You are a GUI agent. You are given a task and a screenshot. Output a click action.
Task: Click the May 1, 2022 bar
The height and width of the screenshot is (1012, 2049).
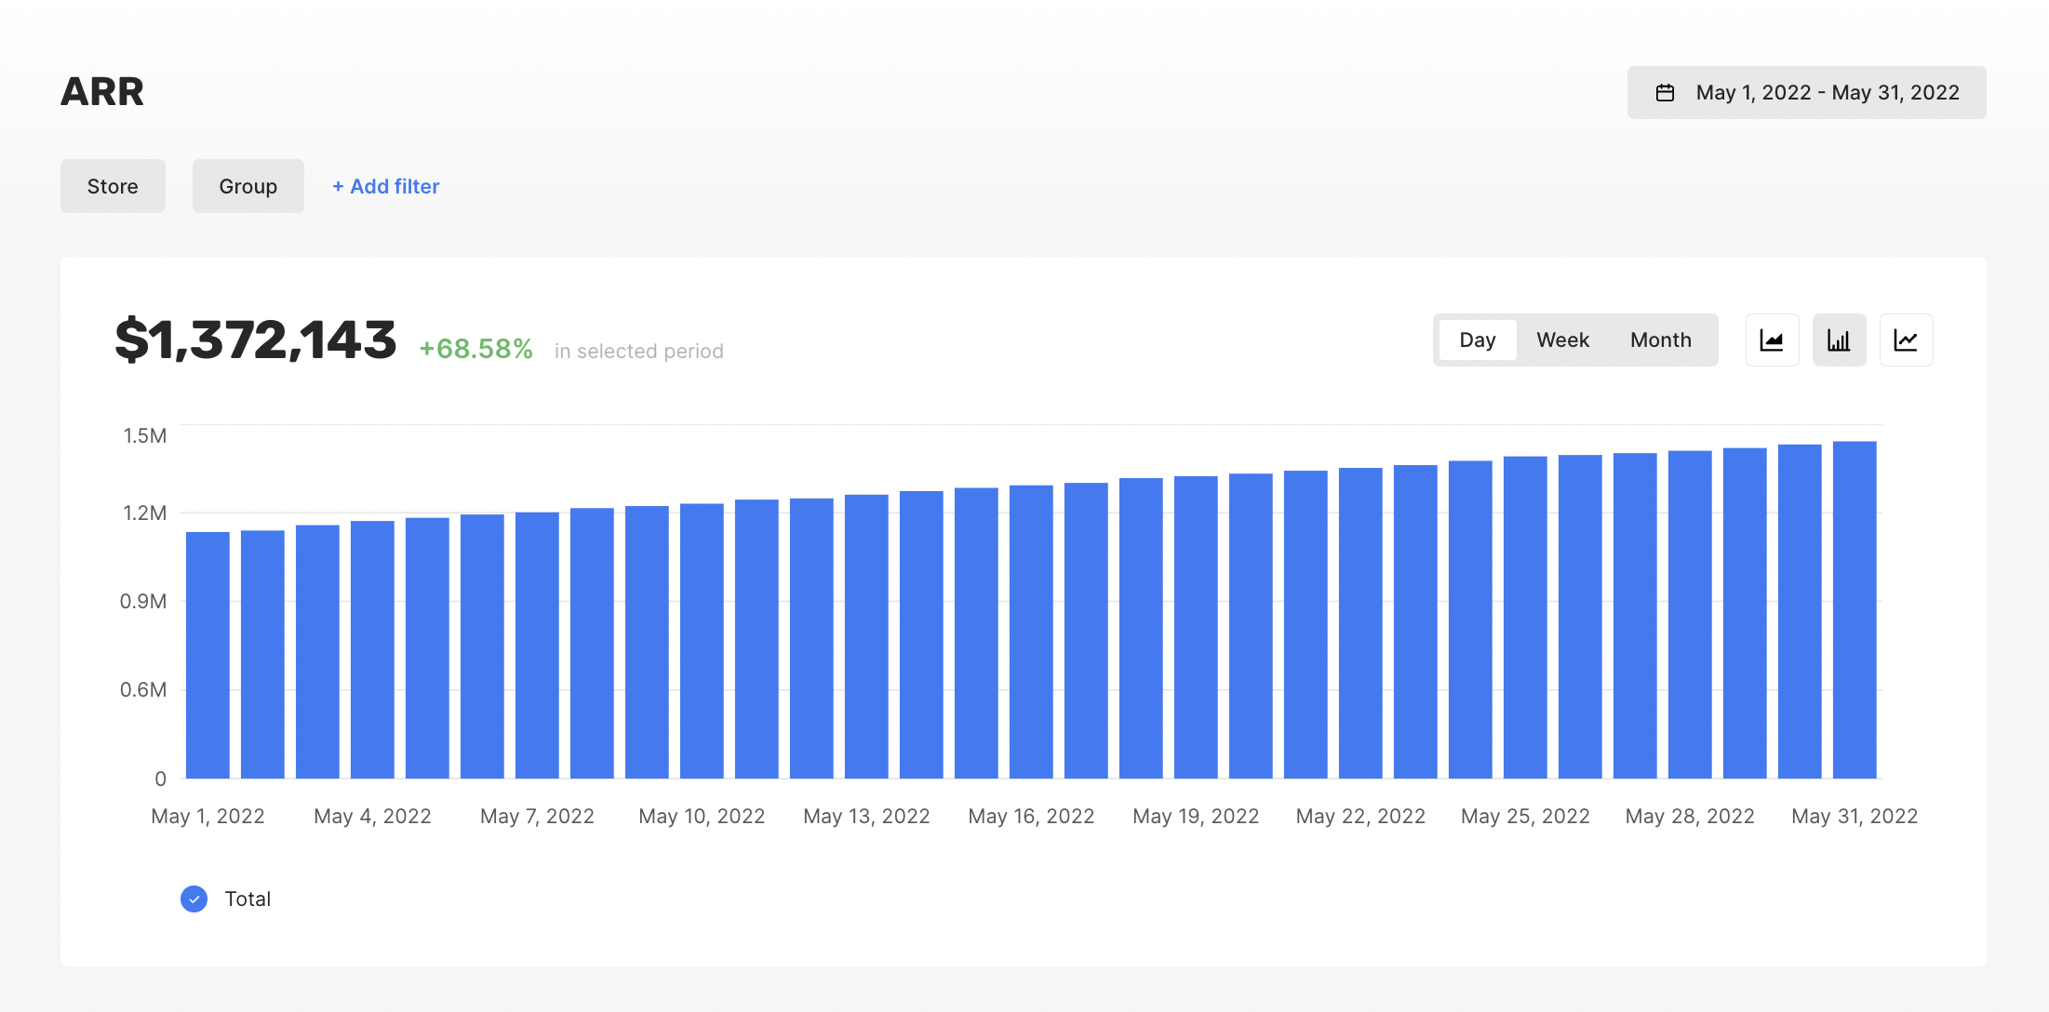208,655
